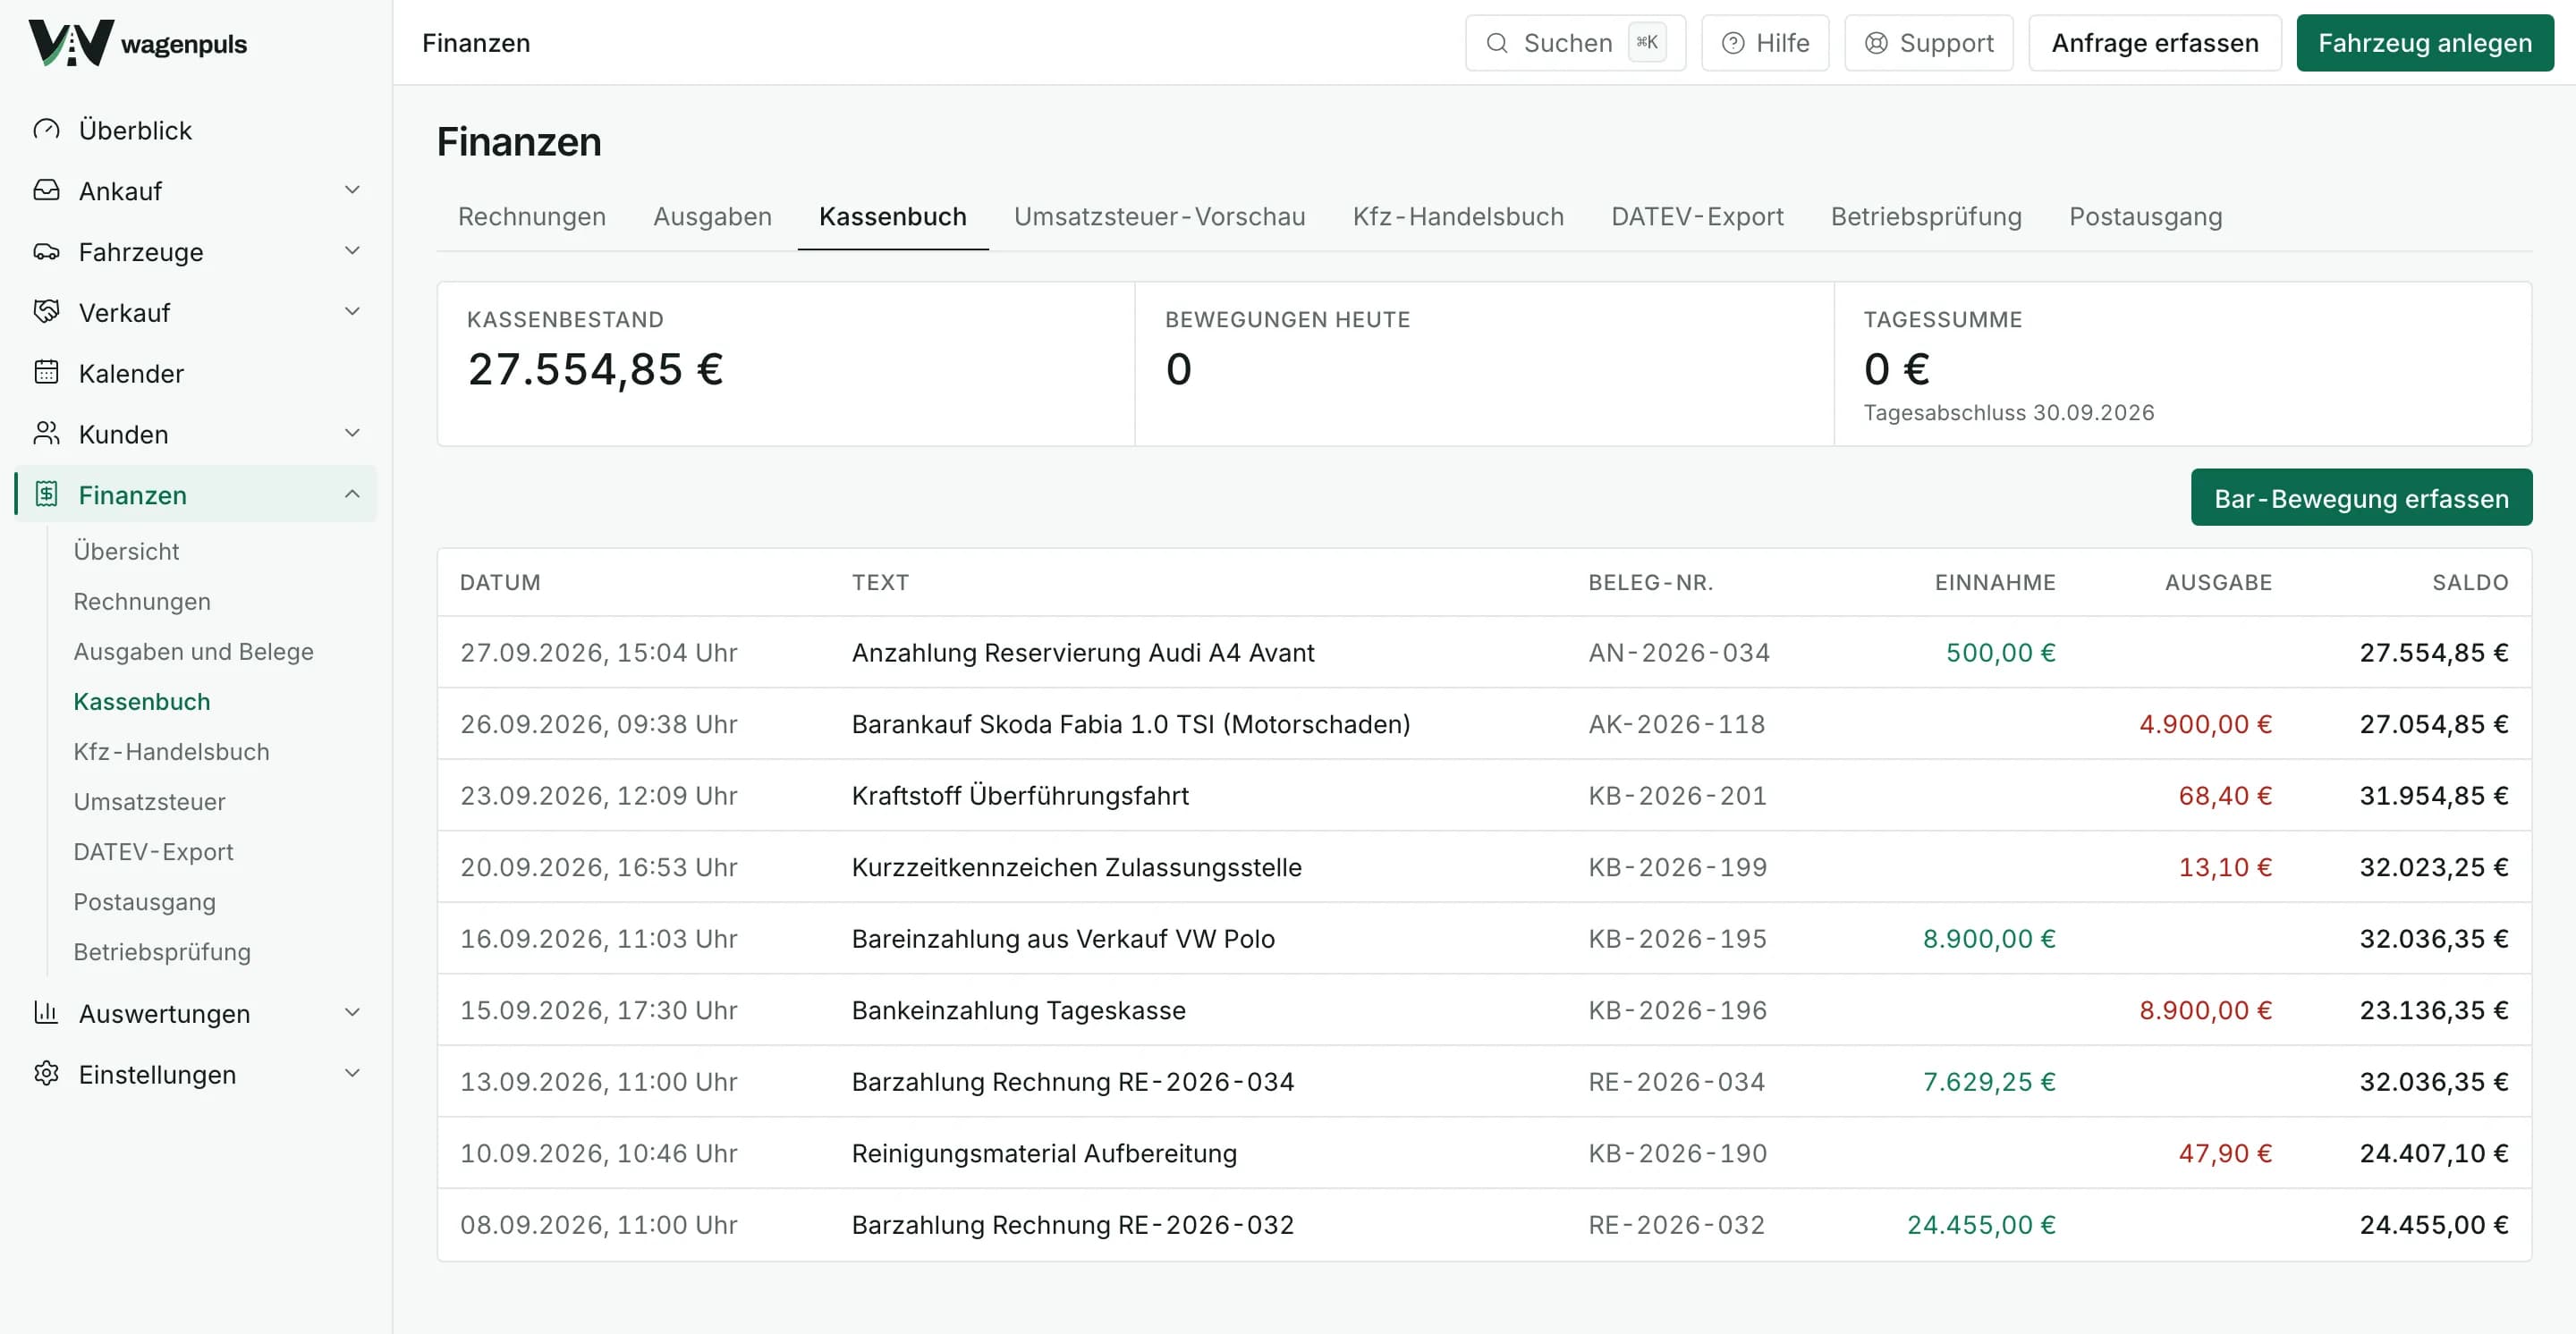Open Überblick via its gauge icon

pyautogui.click(x=46, y=130)
